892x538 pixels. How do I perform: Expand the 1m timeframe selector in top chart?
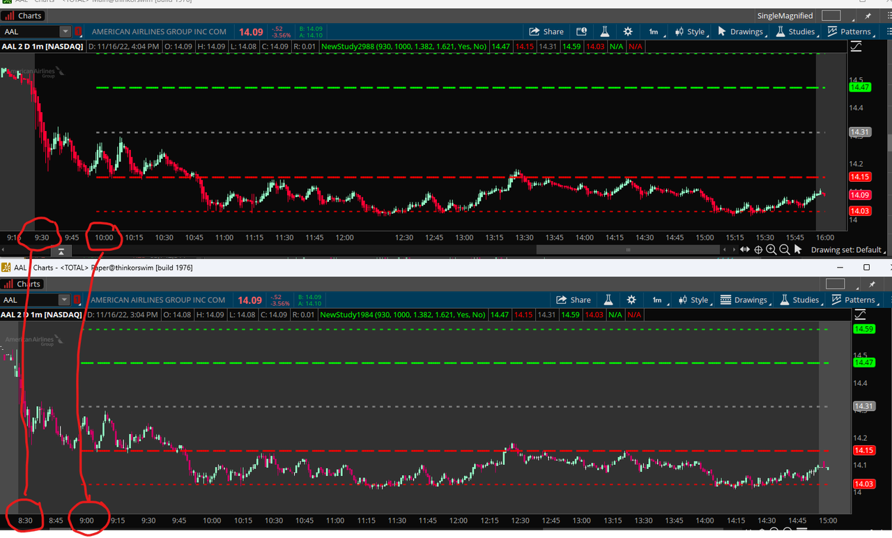(x=655, y=31)
